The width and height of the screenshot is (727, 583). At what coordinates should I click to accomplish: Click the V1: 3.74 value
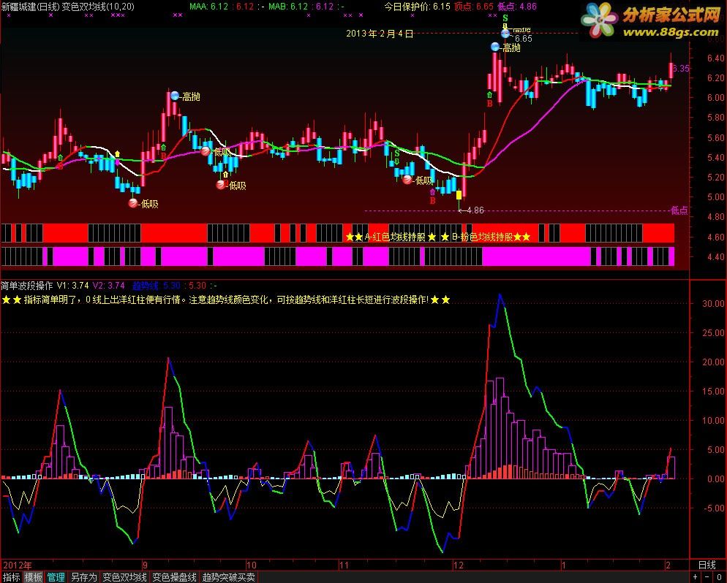(x=72, y=286)
